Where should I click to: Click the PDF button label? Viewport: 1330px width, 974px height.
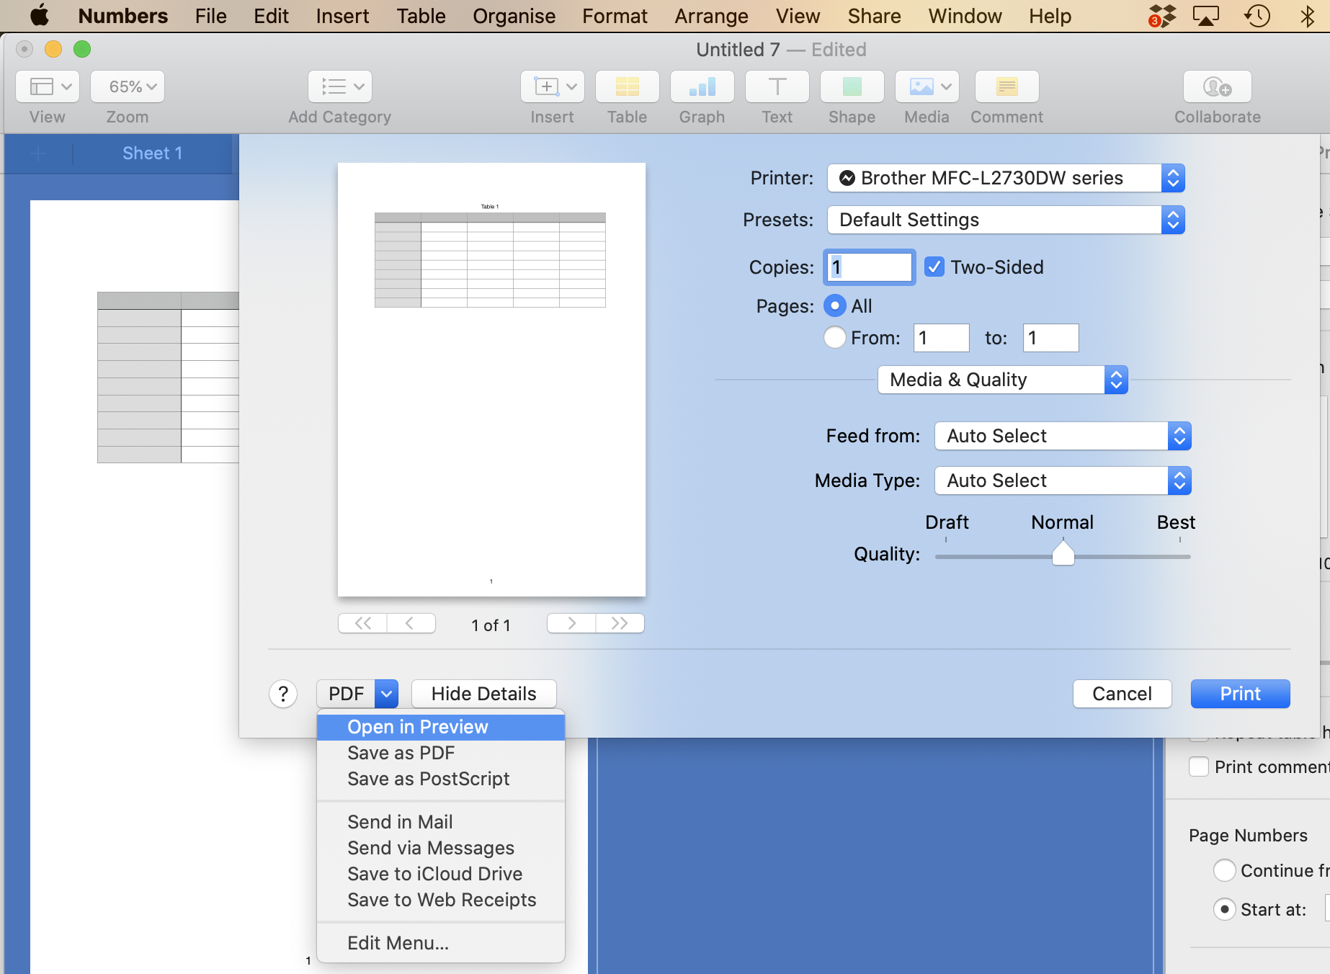tap(346, 694)
